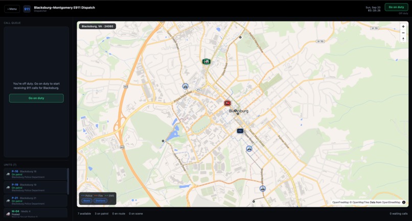The image size is (412, 221).
Task: Click the 0 en route status count
Action: [x=119, y=214]
